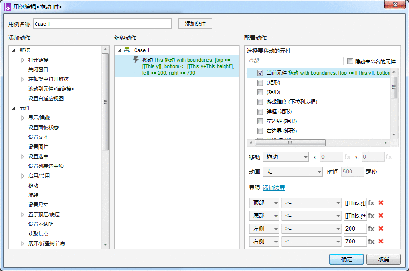409x271 pixels.
Task: Open the <= operator dropdown for 底部
Action: [x=311, y=216]
